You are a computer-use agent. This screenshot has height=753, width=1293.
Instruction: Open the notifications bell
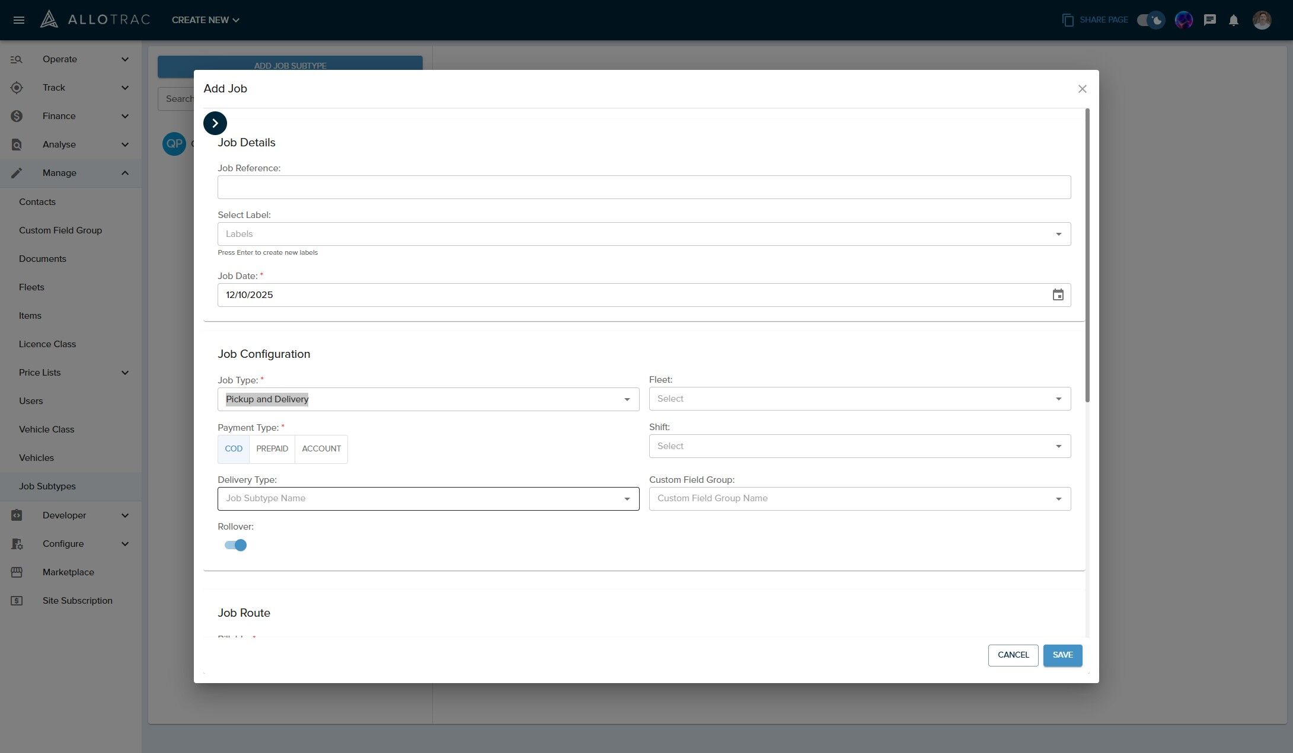(x=1233, y=20)
